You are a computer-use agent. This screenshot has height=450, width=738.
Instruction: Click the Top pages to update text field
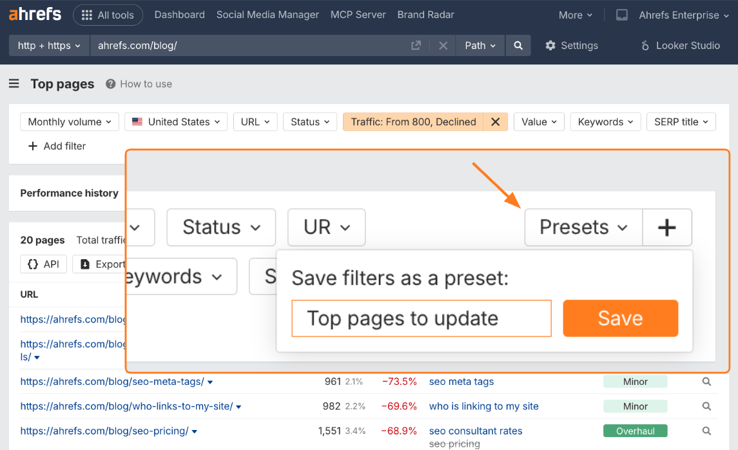421,318
